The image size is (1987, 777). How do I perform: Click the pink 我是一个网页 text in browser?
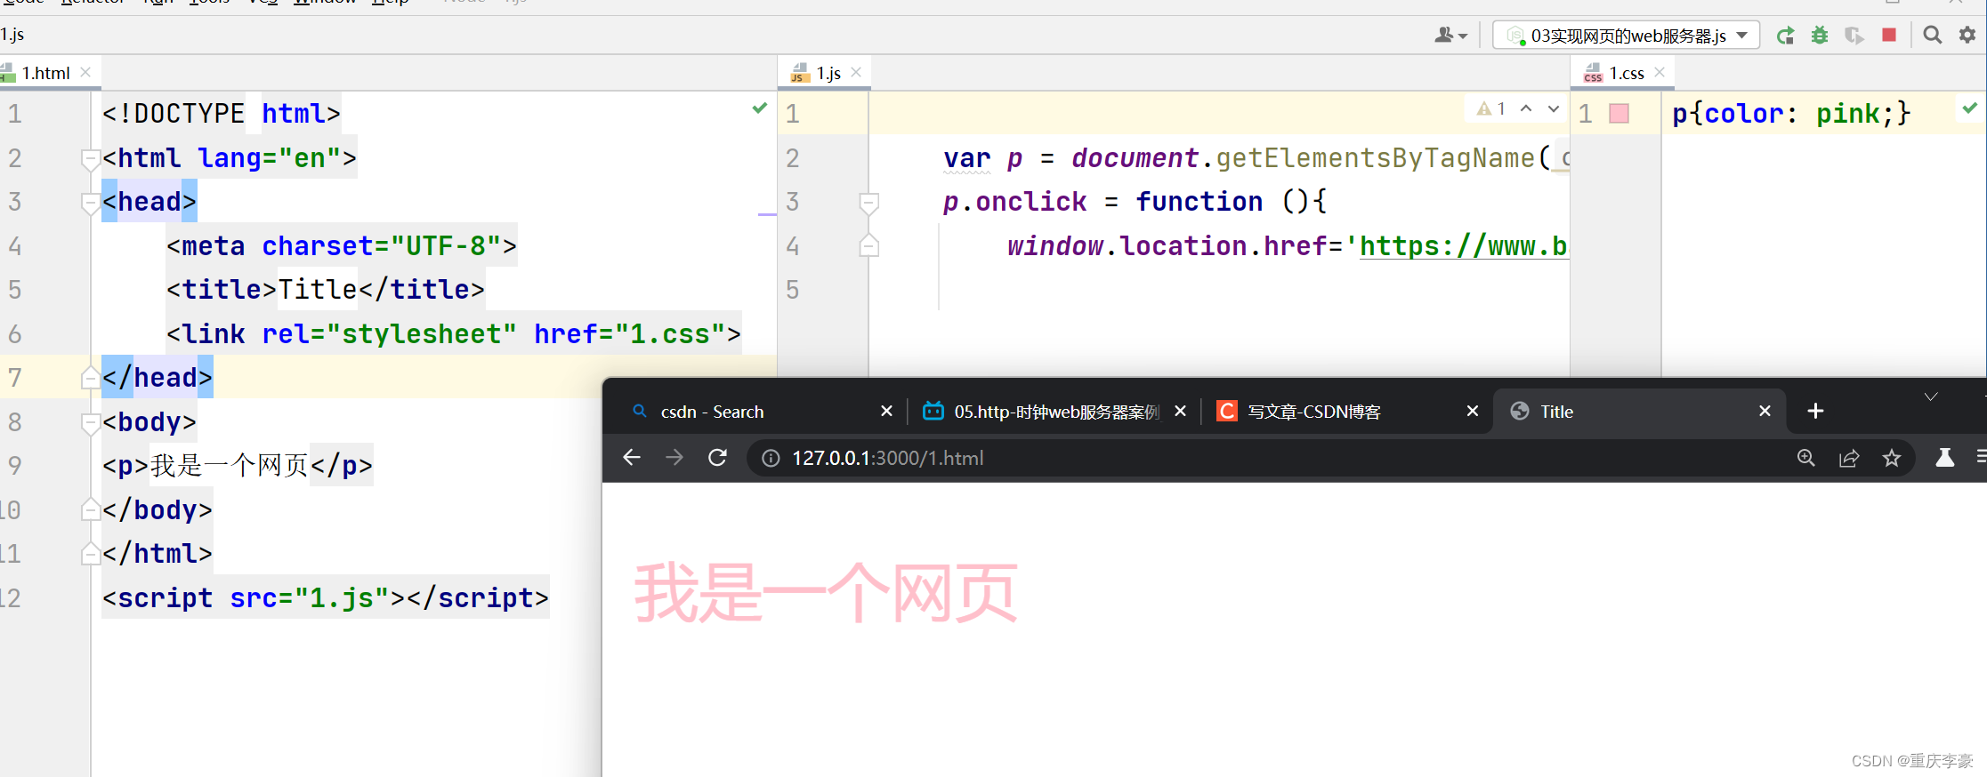point(826,592)
